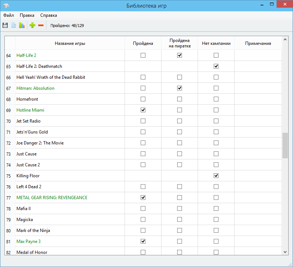Open the Справка menu
The image size is (293, 267).
pos(49,15)
